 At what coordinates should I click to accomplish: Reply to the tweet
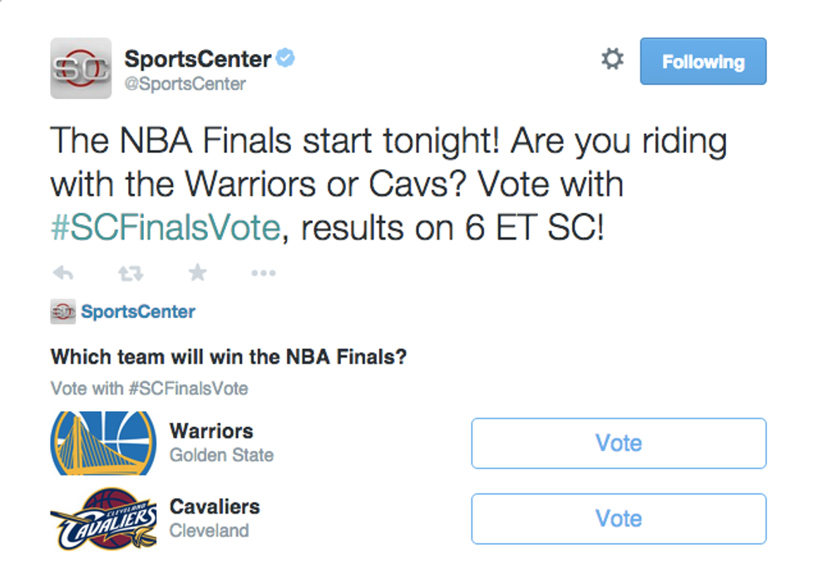coord(63,273)
